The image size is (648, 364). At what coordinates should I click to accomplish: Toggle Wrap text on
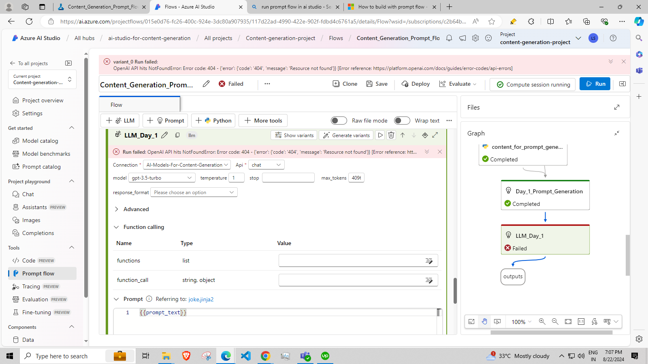(x=402, y=121)
